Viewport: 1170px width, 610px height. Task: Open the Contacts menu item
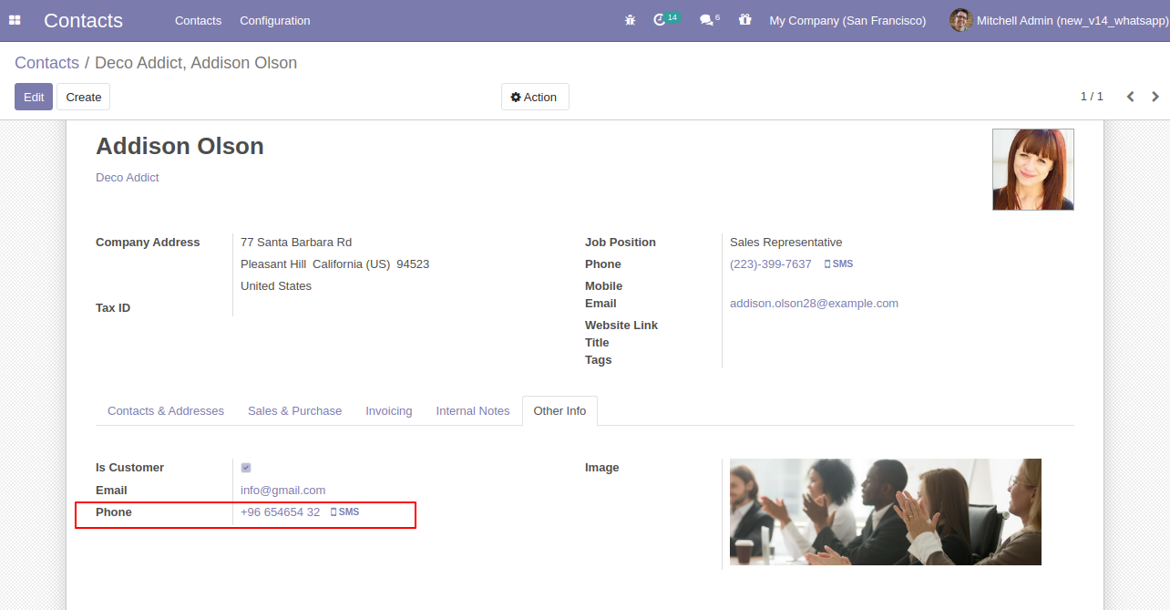[198, 20]
